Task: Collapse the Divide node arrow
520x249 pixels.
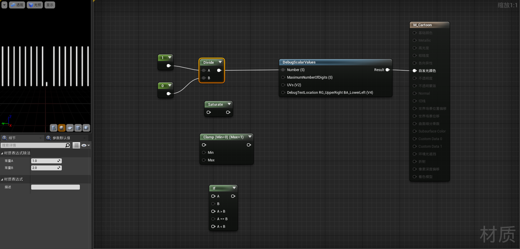Action: 220,62
